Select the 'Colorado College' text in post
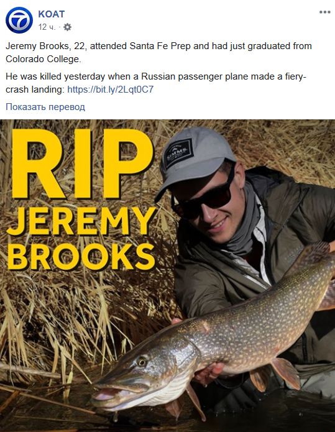The width and height of the screenshot is (335, 432). 43,59
